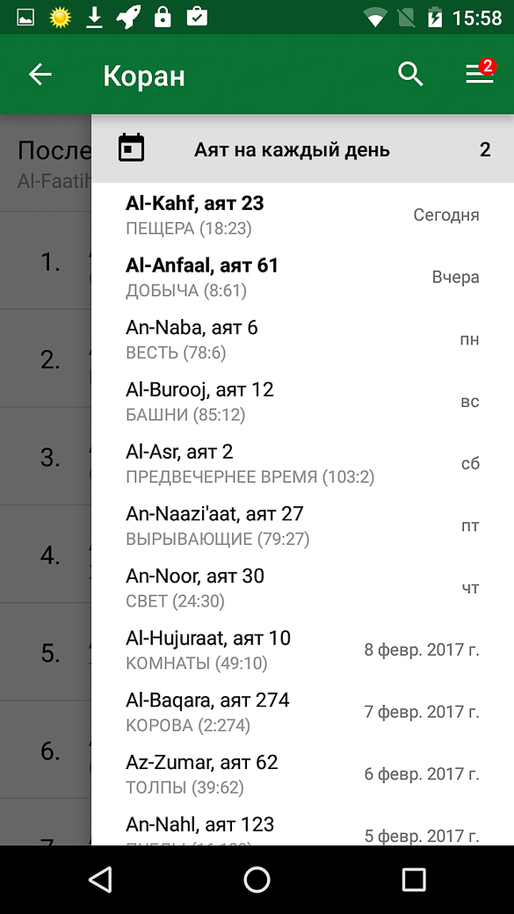The width and height of the screenshot is (514, 914).
Task: Tap the Android back navigation button
Action: tap(100, 879)
